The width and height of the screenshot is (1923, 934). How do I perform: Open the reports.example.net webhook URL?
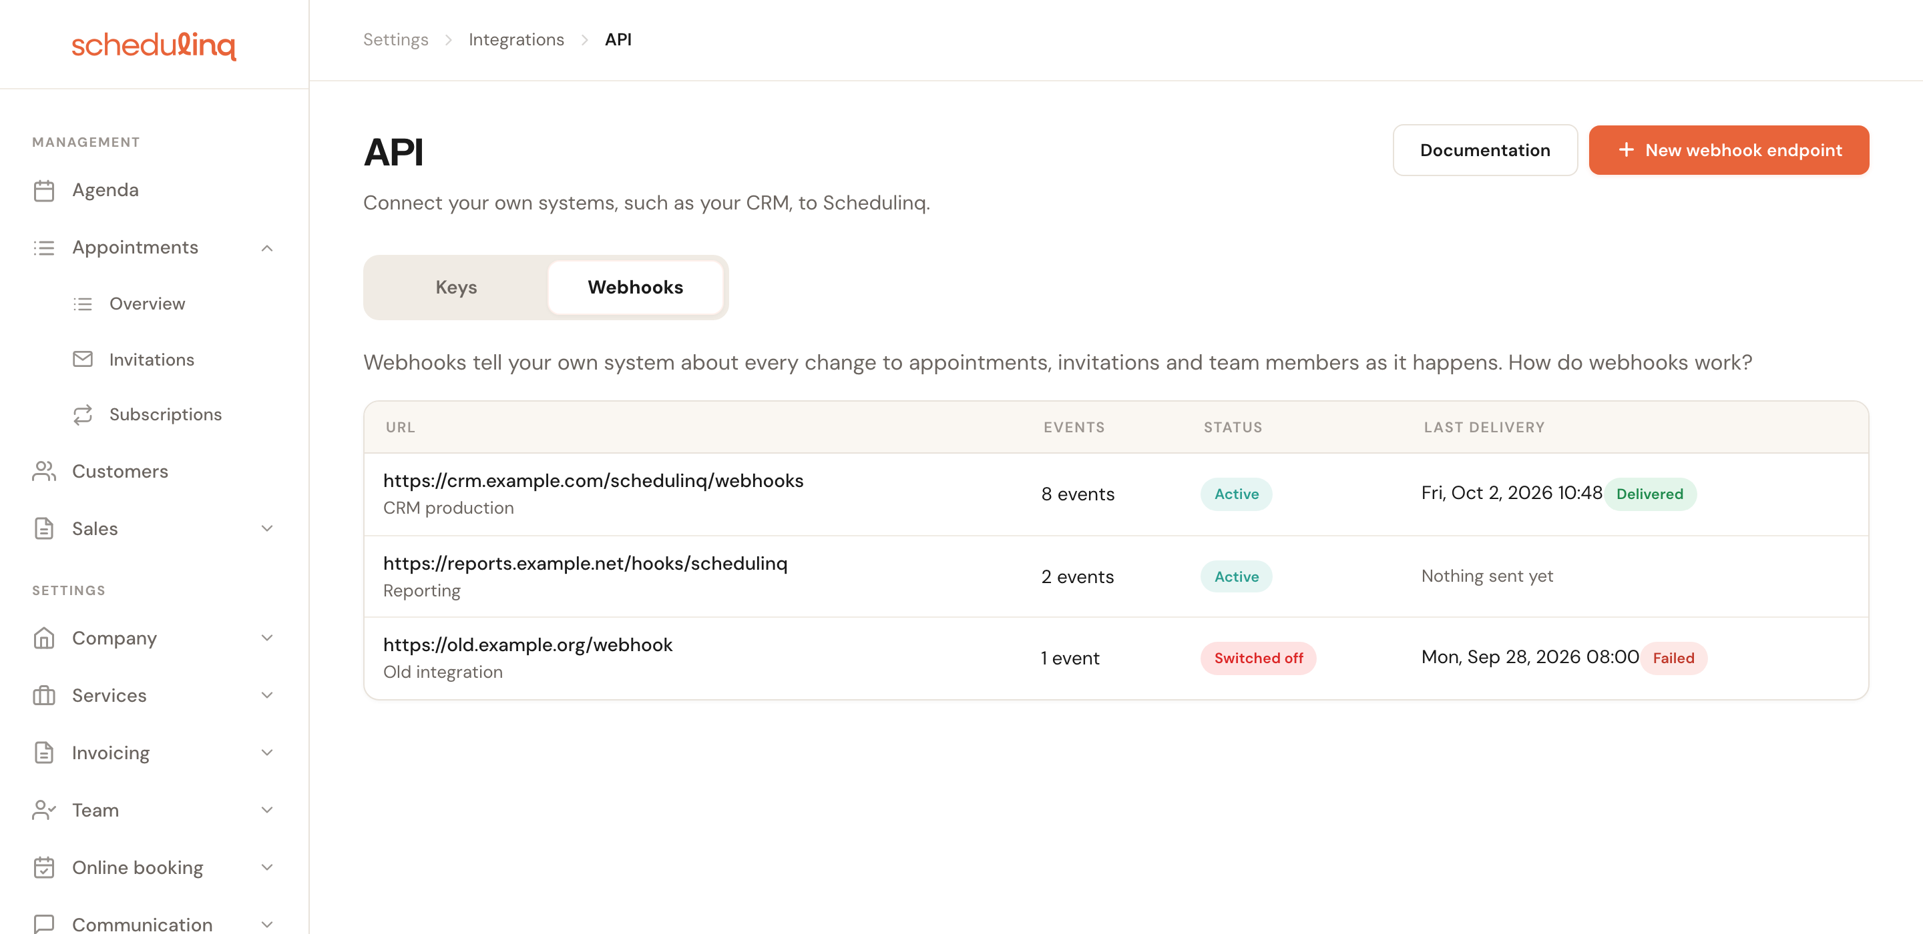[x=586, y=563]
